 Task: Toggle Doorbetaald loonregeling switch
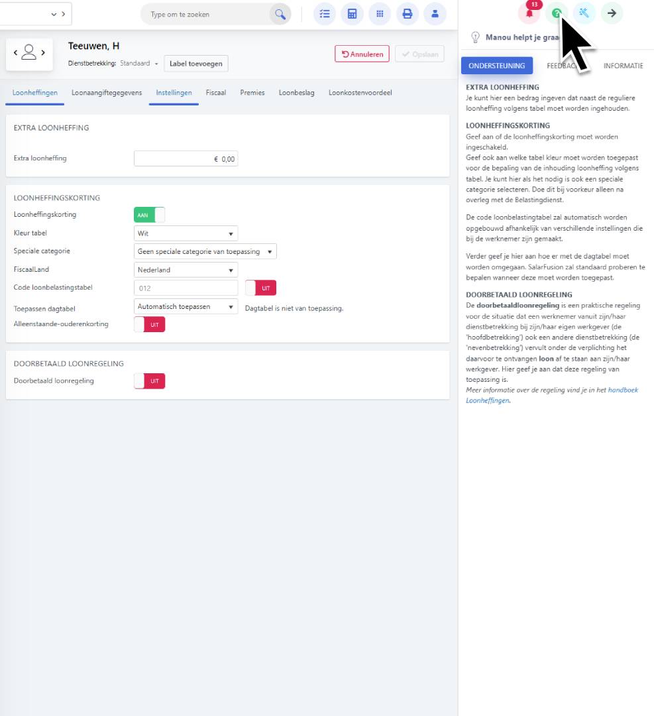point(149,381)
